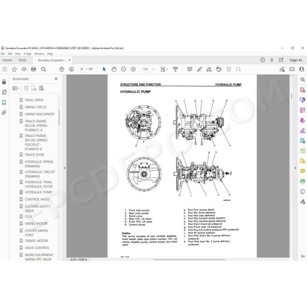Expand right tools pane bottom arrow

click(303, 256)
